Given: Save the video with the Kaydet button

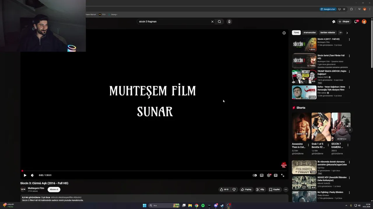Looking at the screenshot, I should tap(275, 190).
